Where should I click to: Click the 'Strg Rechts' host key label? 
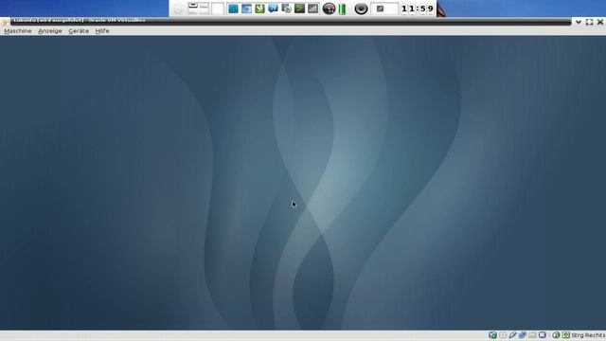tap(588, 335)
